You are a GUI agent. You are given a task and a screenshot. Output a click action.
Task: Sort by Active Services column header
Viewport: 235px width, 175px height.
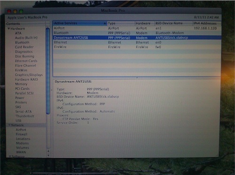(80, 23)
